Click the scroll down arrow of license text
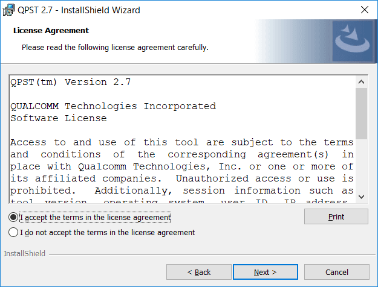 pyautogui.click(x=361, y=196)
